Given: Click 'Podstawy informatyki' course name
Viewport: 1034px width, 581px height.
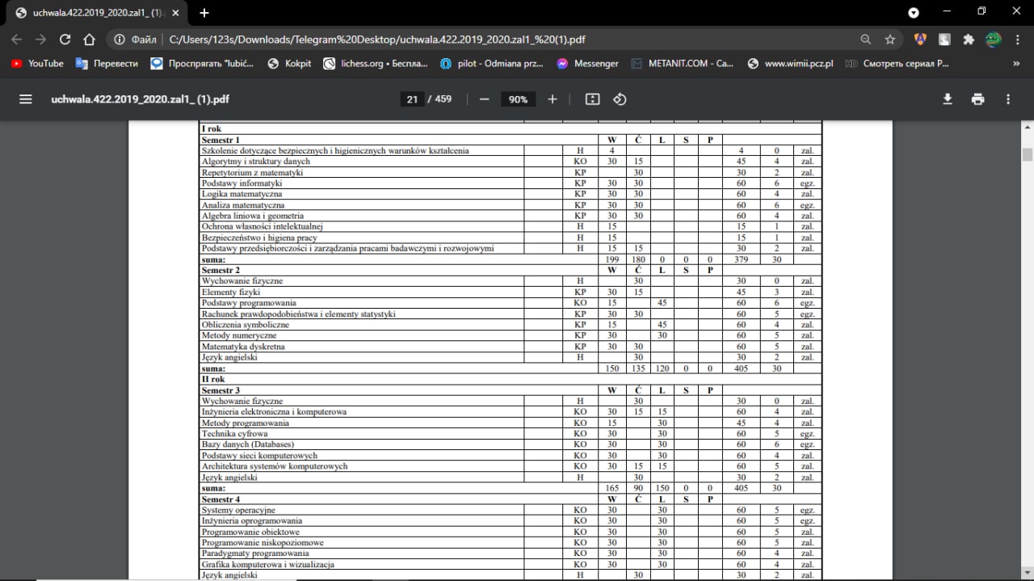Looking at the screenshot, I should 242,183.
